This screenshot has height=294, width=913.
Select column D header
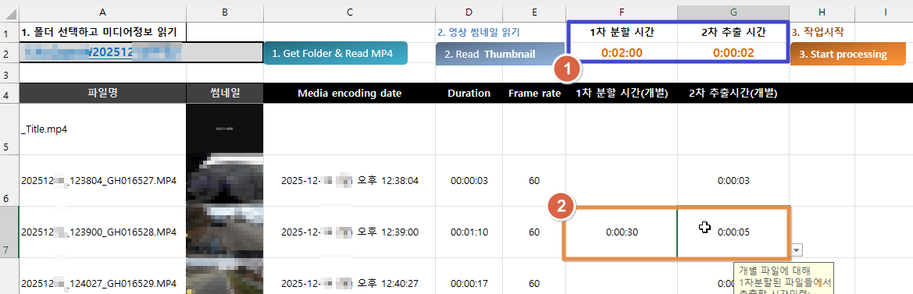pyautogui.click(x=469, y=12)
